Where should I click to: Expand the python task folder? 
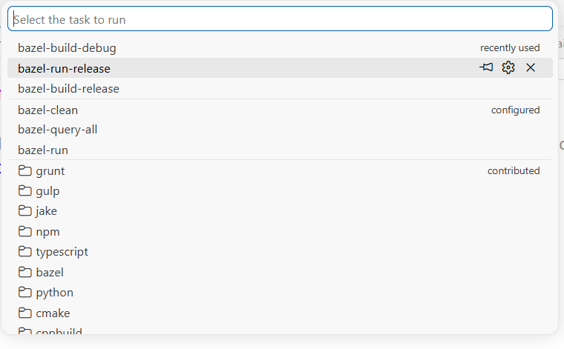280,292
